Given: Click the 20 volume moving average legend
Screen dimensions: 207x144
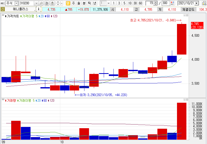Looking at the screenshot, I should point(39,101).
